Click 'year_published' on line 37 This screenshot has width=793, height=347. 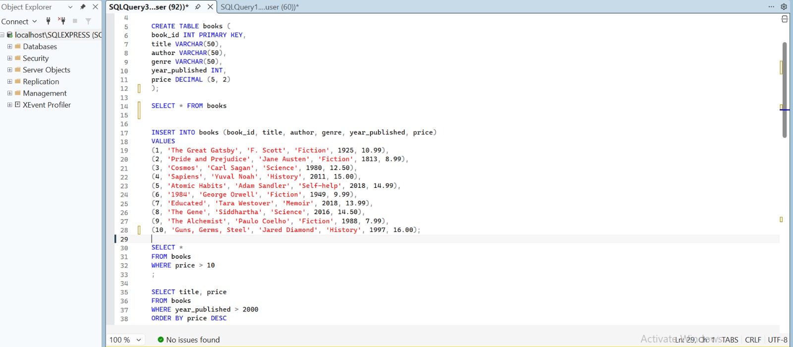tap(203, 309)
